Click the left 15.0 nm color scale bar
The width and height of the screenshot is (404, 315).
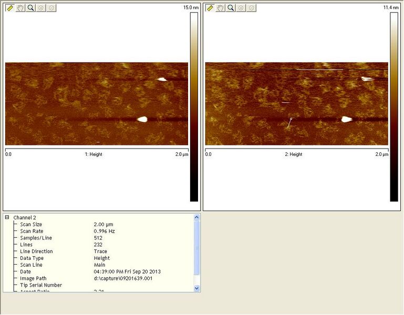194,107
